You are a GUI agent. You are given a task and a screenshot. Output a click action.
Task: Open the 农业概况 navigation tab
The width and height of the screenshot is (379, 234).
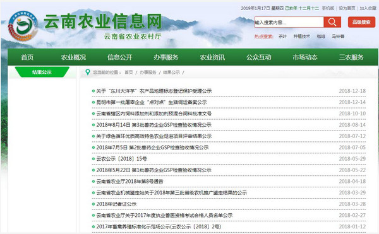click(x=73, y=57)
